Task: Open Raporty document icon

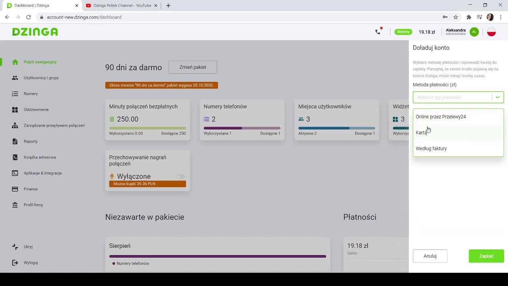Action: click(15, 141)
